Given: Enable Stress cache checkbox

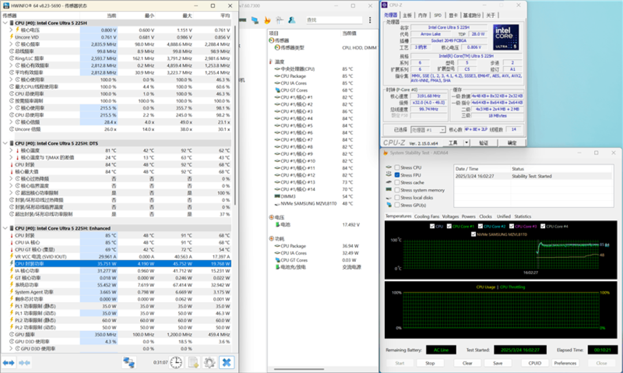Looking at the screenshot, I should (397, 183).
